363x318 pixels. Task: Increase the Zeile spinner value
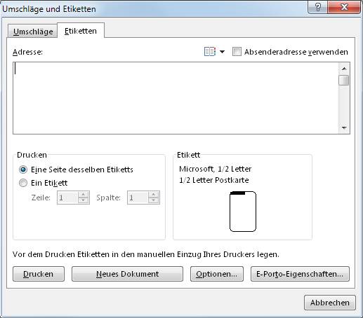click(x=84, y=195)
